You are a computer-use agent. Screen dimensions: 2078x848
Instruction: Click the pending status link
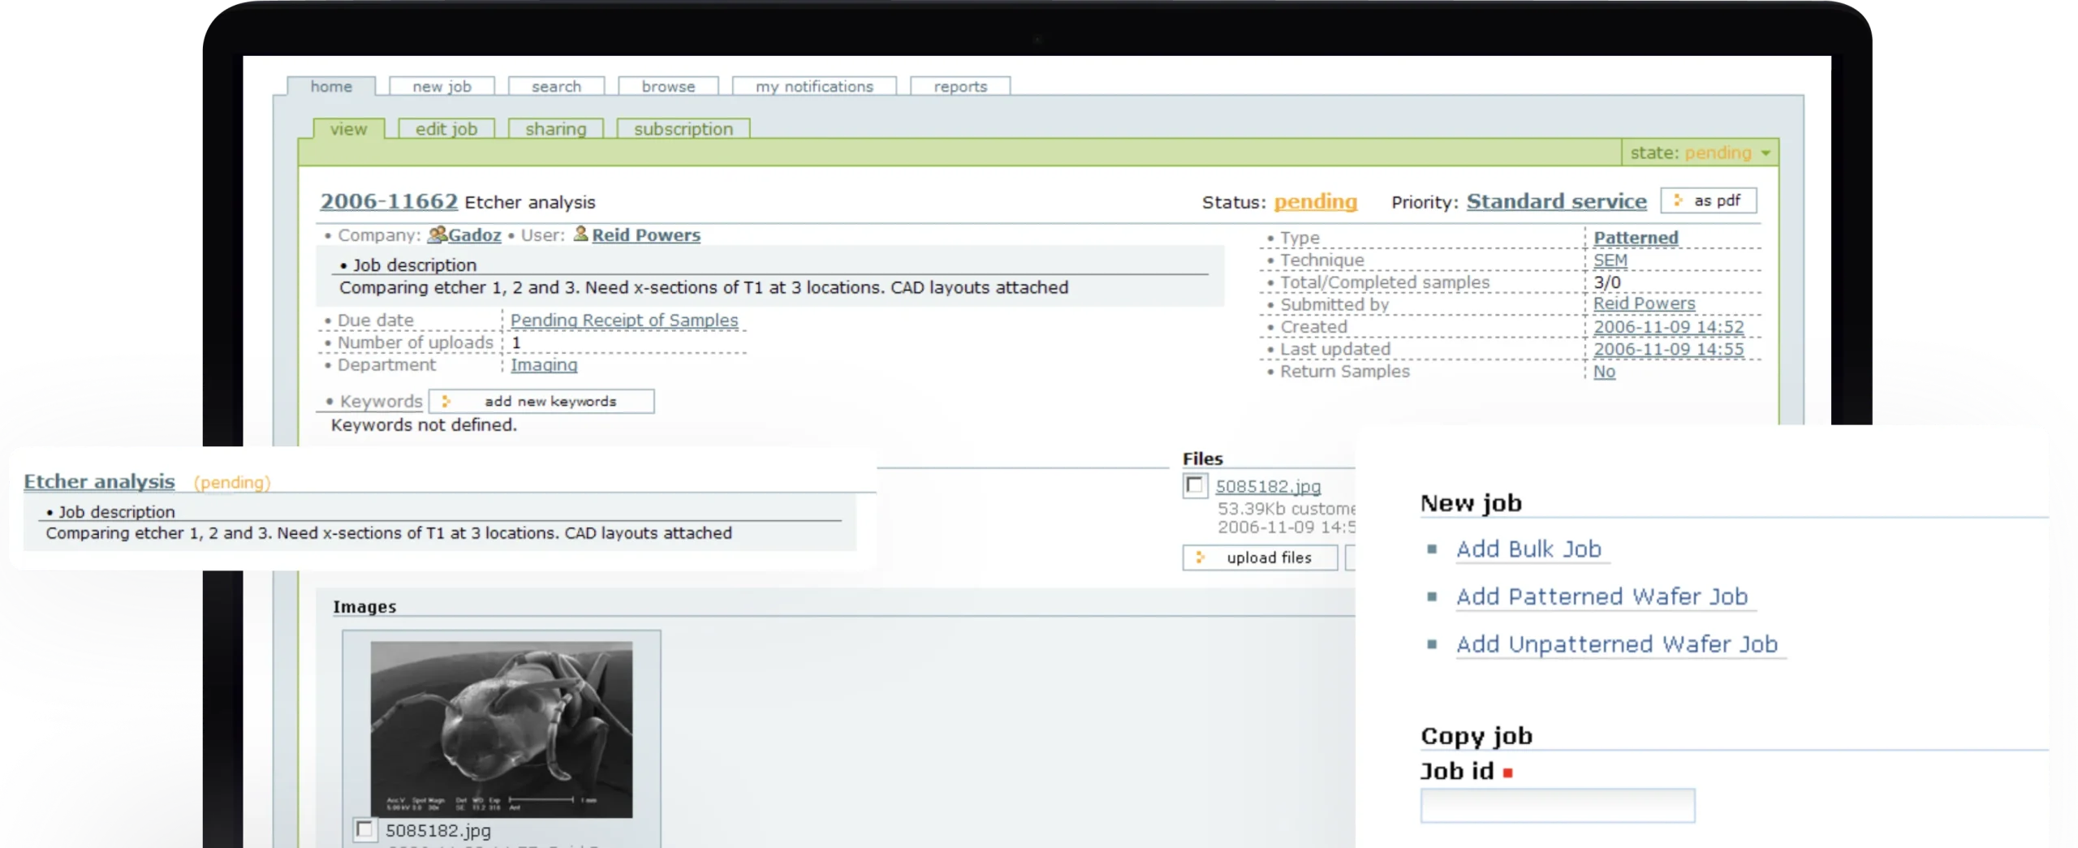pos(1315,201)
